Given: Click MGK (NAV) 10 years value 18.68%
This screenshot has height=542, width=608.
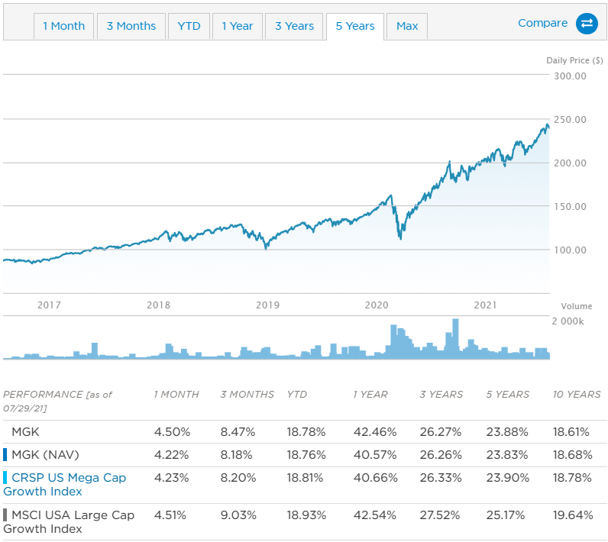Looking at the screenshot, I should coord(573,454).
